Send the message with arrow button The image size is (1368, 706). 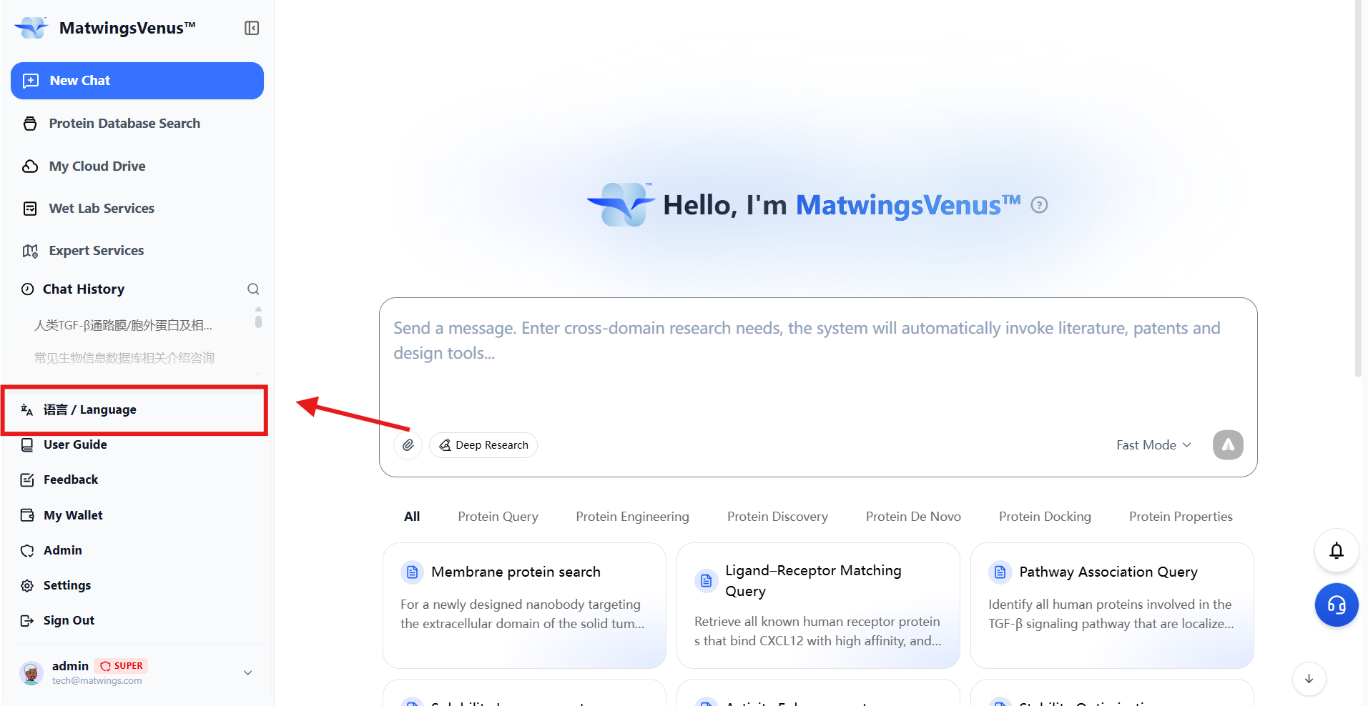(x=1228, y=445)
